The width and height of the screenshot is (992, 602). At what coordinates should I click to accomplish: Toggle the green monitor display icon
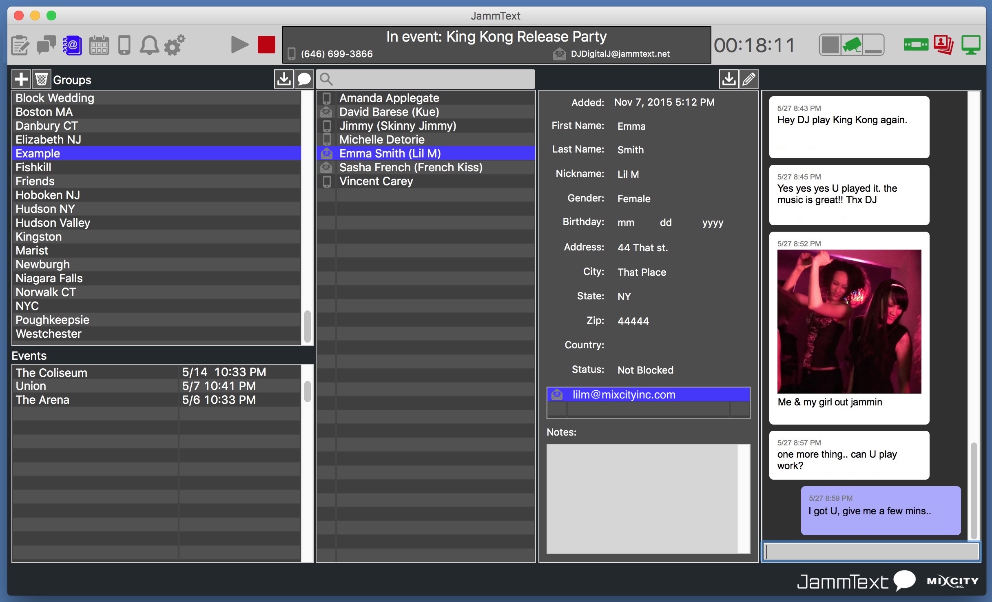point(971,45)
